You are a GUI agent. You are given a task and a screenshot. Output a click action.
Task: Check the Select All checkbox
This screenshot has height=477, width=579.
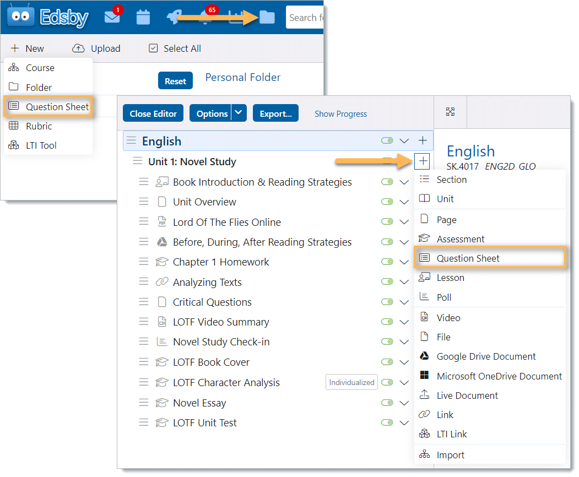click(154, 48)
